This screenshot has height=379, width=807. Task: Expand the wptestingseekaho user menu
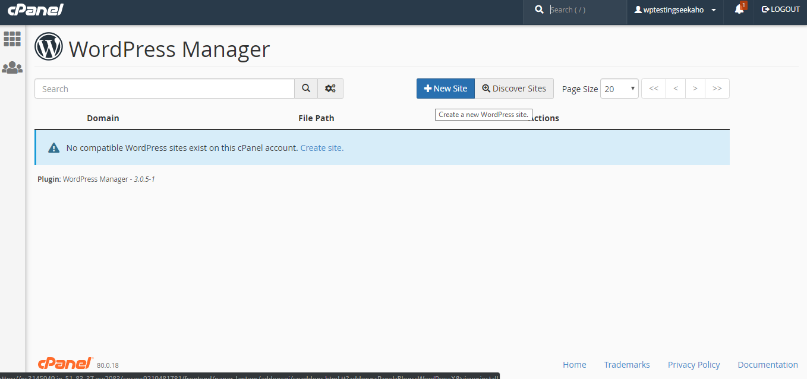(675, 10)
